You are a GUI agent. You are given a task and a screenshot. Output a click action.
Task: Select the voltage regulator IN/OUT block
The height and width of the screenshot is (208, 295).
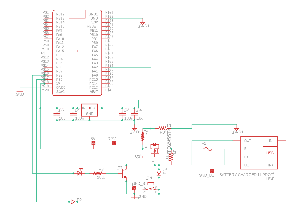(x=90, y=110)
